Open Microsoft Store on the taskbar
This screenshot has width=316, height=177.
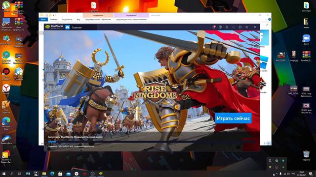[x=60, y=174]
